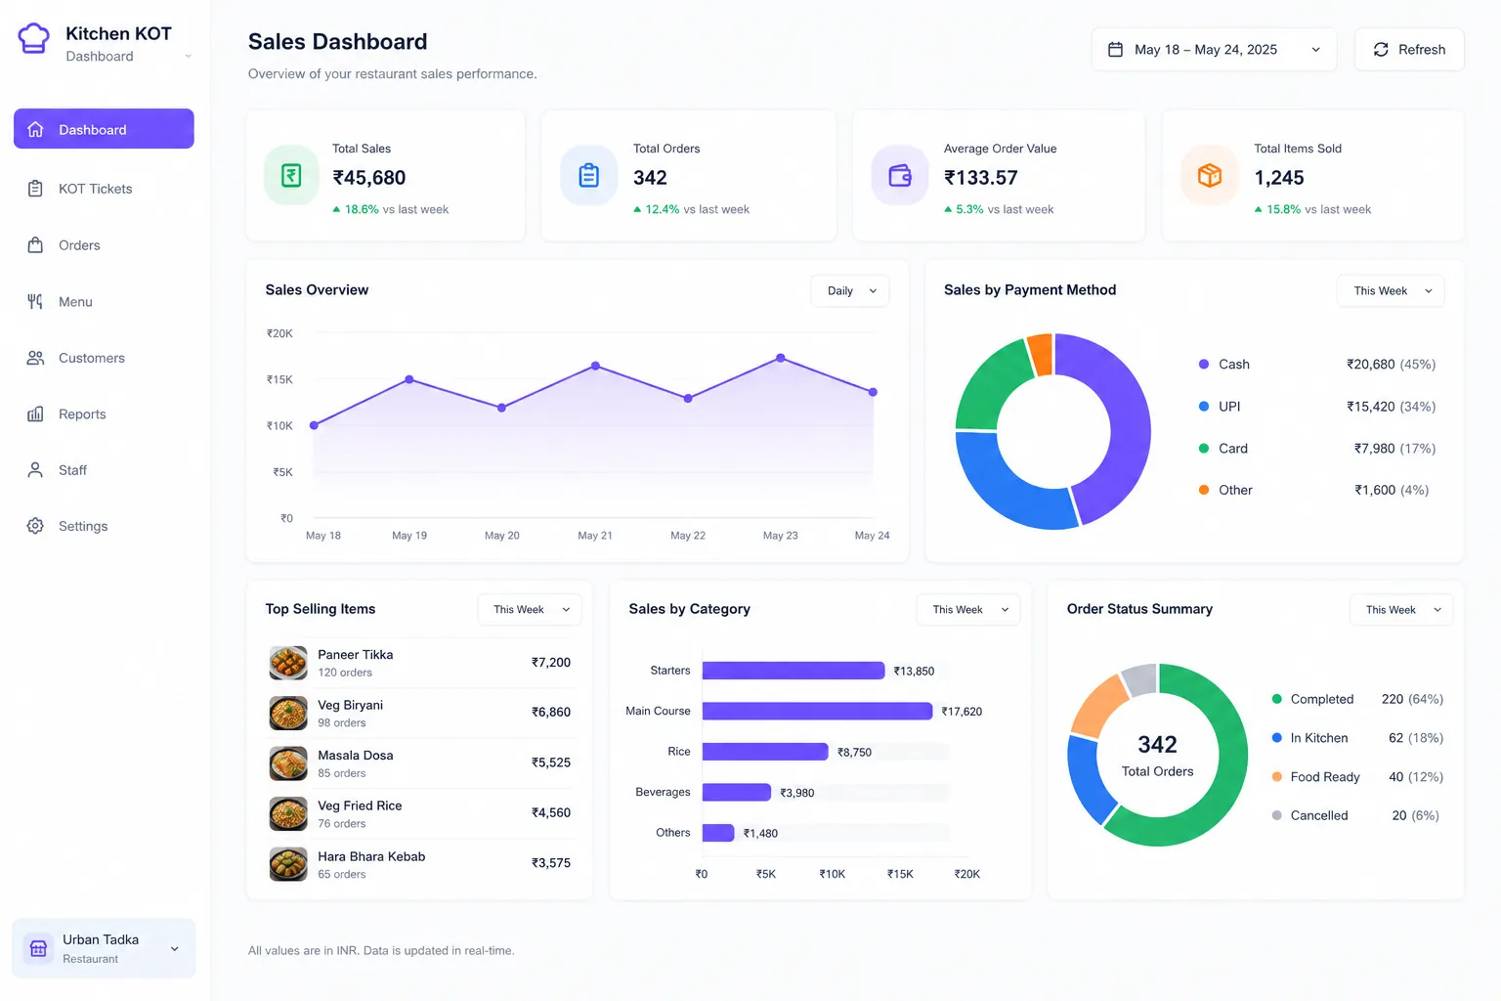Refresh the dashboard data
Image resolution: width=1501 pixels, height=1001 pixels.
click(x=1409, y=50)
